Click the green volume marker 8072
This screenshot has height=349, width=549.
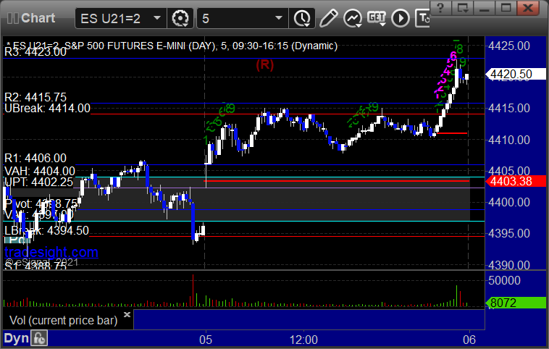[516, 303]
